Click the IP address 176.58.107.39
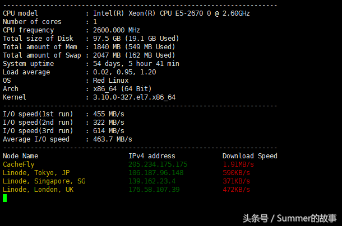Viewport: 342px width, 226px height. coord(154,190)
